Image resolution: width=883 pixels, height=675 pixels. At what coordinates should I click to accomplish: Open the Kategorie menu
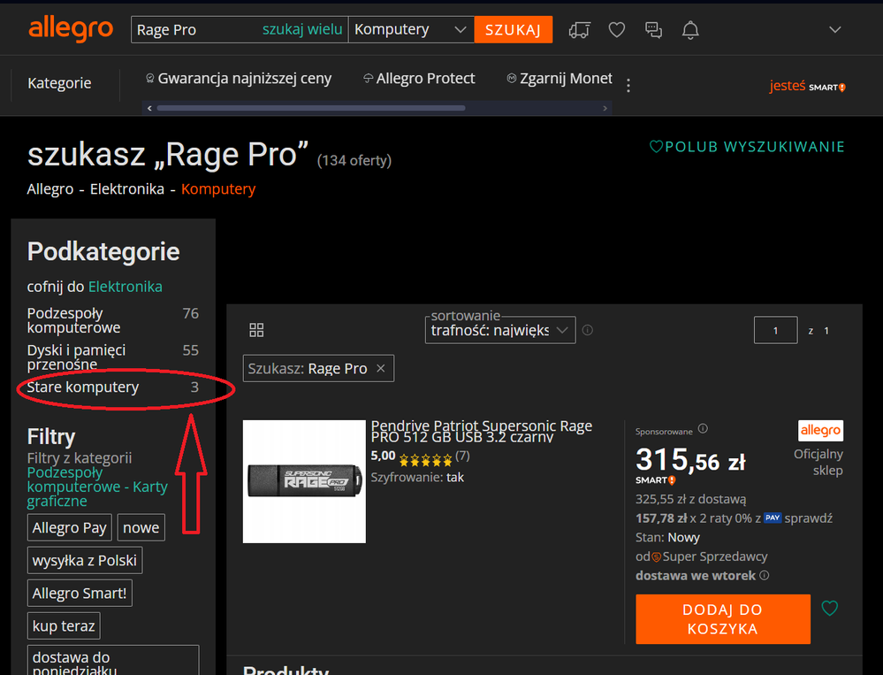click(60, 83)
